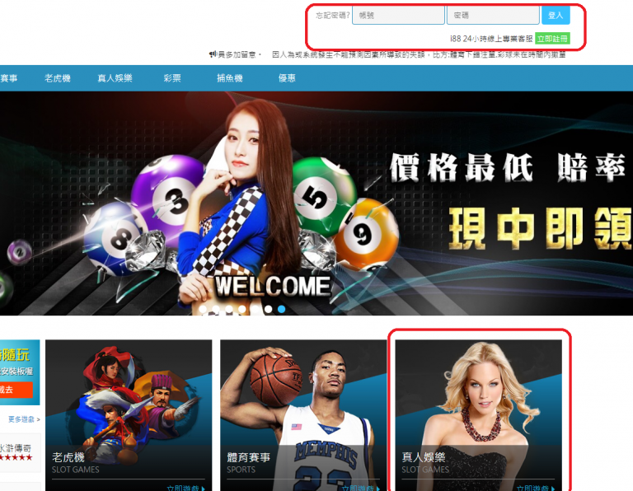Click 立即遊戲 arrow under 真人娛樂 card
The height and width of the screenshot is (491, 633).
click(536, 488)
